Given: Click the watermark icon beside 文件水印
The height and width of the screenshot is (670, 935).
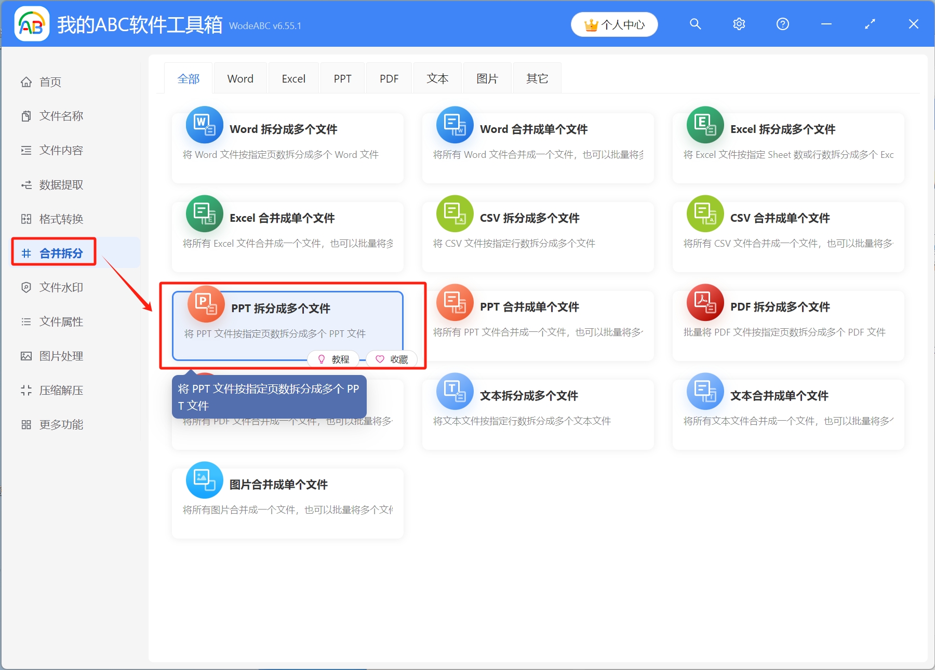Looking at the screenshot, I should [26, 288].
